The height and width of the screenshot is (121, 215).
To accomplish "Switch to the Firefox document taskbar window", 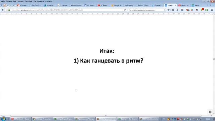I will pyautogui.click(x=106, y=119).
